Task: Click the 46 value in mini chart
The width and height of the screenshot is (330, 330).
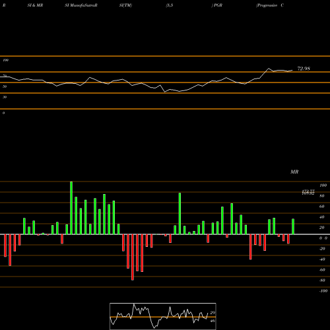Action: click(213, 321)
